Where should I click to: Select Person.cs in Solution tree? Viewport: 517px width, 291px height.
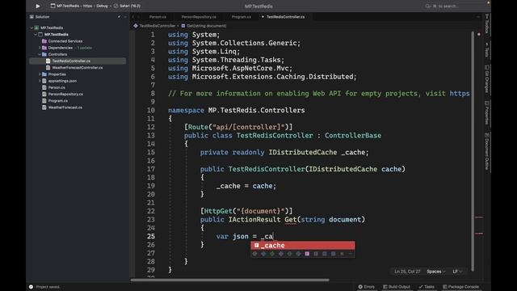point(57,87)
